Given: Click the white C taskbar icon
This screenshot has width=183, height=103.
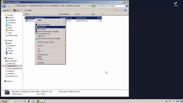Looking at the screenshot, I should [43, 101].
